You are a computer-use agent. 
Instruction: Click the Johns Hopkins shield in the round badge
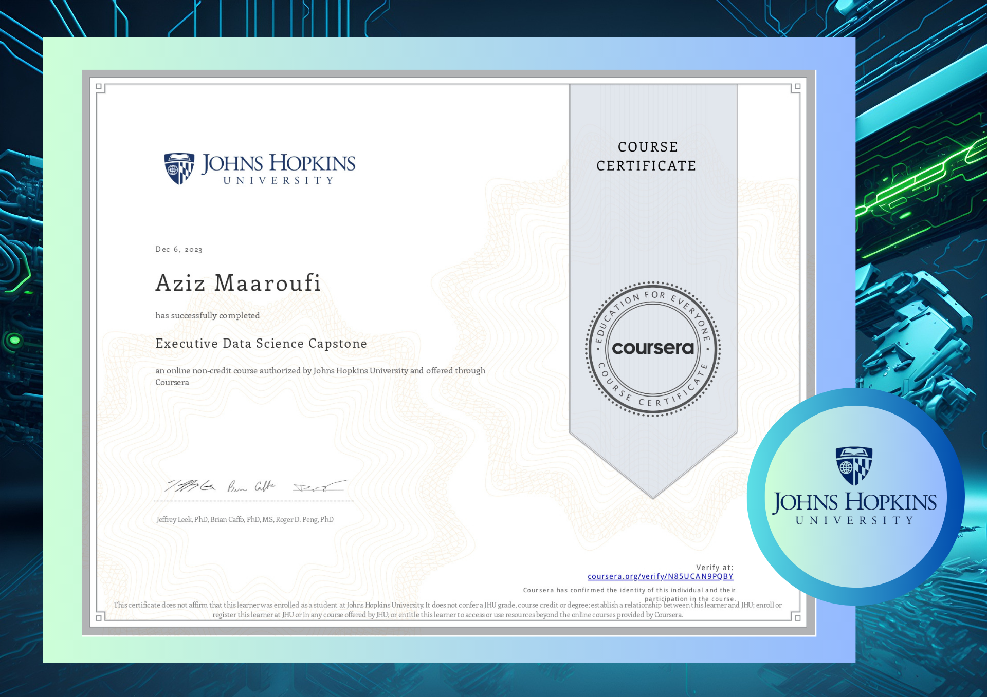854,466
